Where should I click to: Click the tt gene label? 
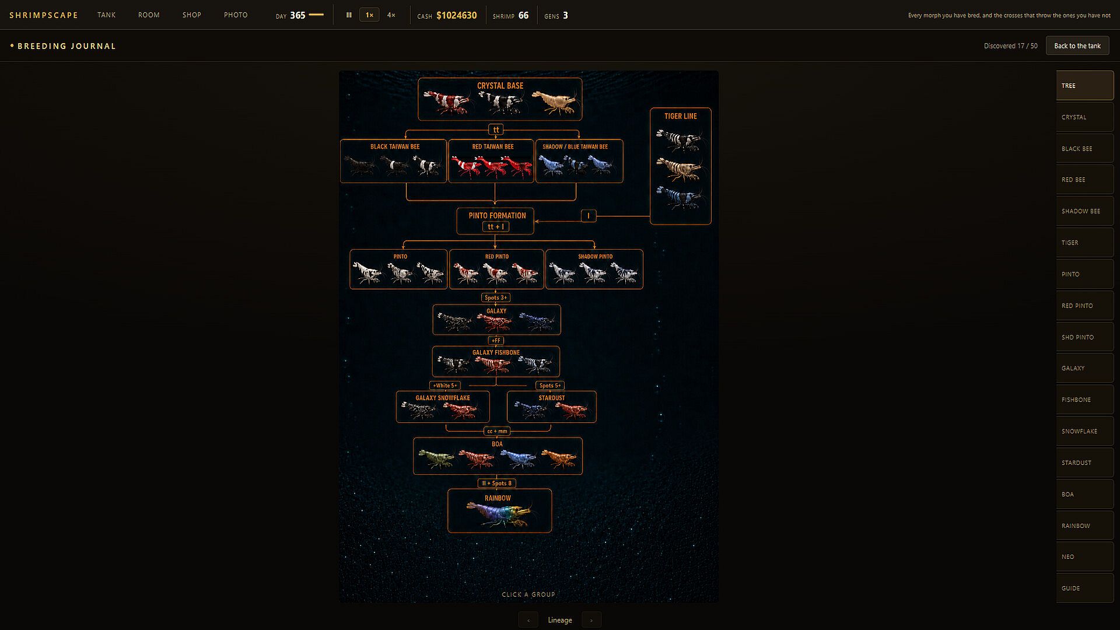pyautogui.click(x=496, y=129)
